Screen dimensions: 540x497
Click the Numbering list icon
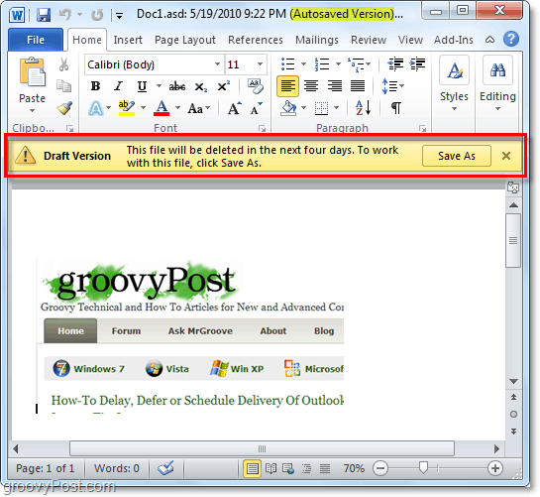pyautogui.click(x=322, y=63)
